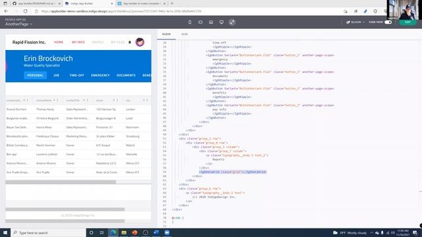Open a new browser tab

(x=171, y=3)
